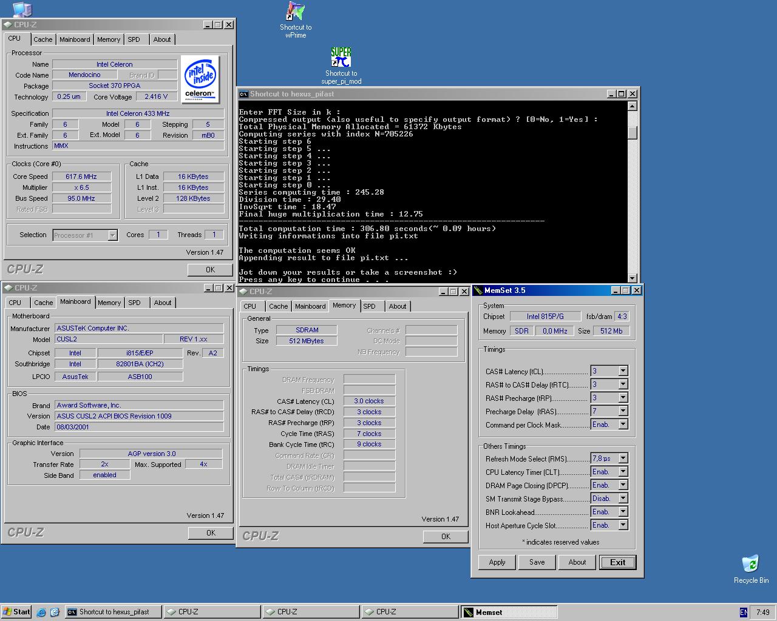
Task: Expand Host Aperture Cycle Slot dropdown
Action: [623, 525]
